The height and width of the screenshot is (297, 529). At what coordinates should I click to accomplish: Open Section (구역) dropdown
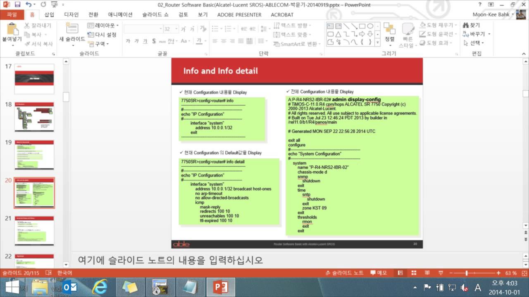click(98, 44)
